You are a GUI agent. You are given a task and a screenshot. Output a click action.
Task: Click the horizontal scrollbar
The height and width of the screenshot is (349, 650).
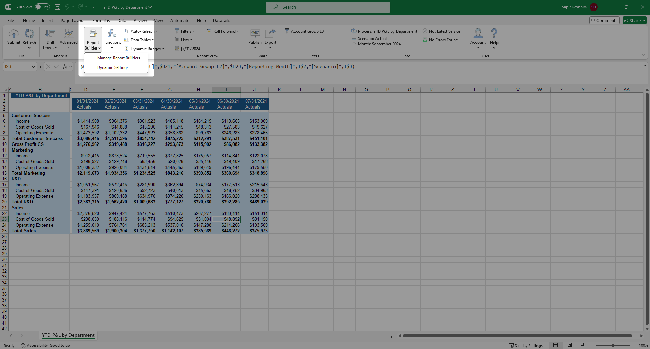coord(517,336)
